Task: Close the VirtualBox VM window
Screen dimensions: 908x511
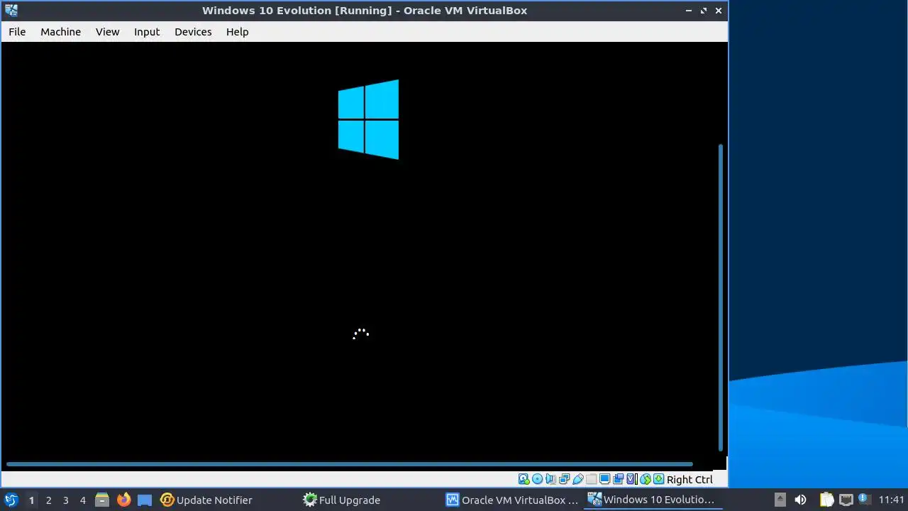Action: pos(719,11)
